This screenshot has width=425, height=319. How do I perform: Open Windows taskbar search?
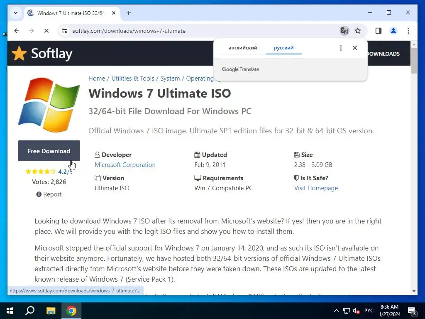(x=30, y=311)
